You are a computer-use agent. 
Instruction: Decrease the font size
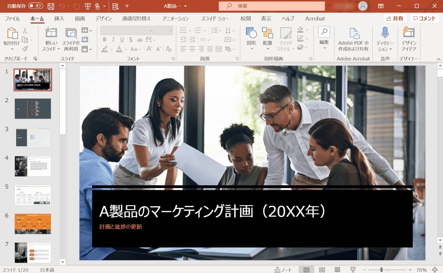[x=159, y=49]
